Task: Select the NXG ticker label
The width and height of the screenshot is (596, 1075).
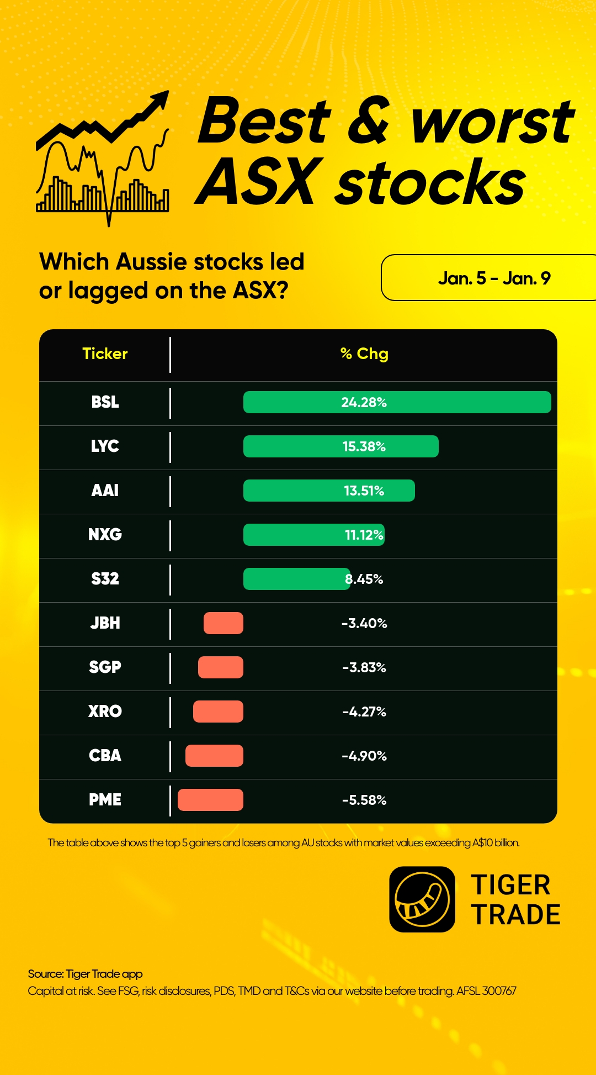Action: pos(105,535)
